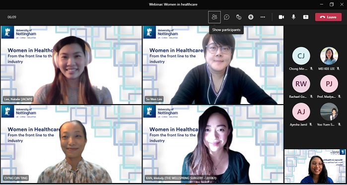This screenshot has width=347, height=185.
Task: Click Chong Min participant name text
Action: (x=298, y=69)
